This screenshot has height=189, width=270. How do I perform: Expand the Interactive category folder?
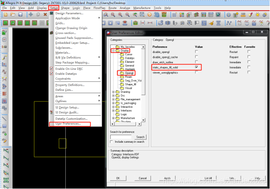[113, 107]
